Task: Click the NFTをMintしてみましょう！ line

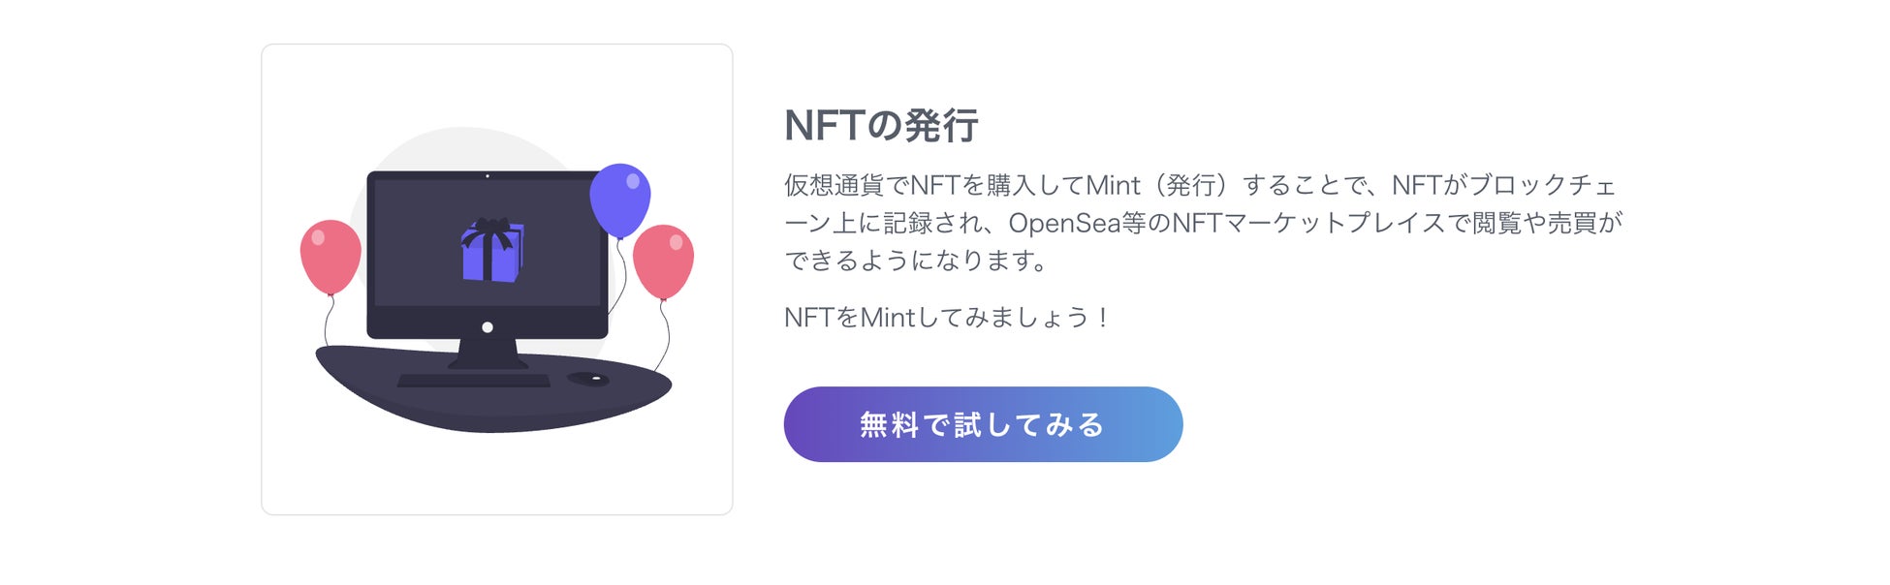Action: coord(947,318)
